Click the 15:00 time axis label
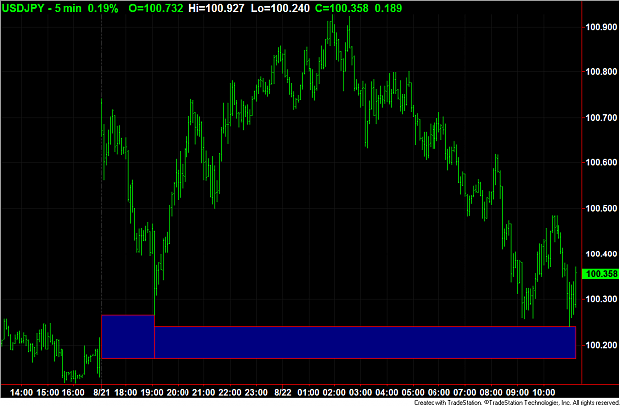The image size is (620, 406). coord(48,393)
